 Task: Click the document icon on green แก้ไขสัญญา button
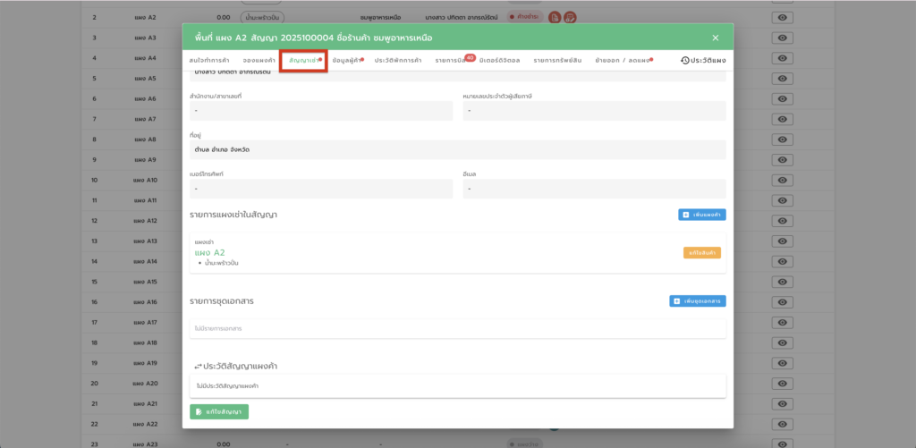(x=199, y=411)
